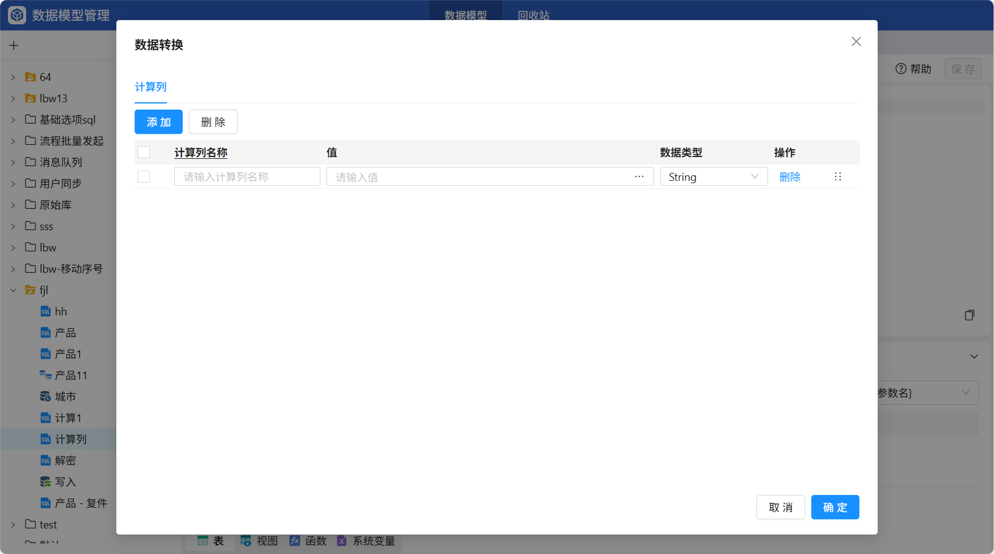Close the 数据转换 dialog with X
Viewport: 994px width, 554px height.
856,41
